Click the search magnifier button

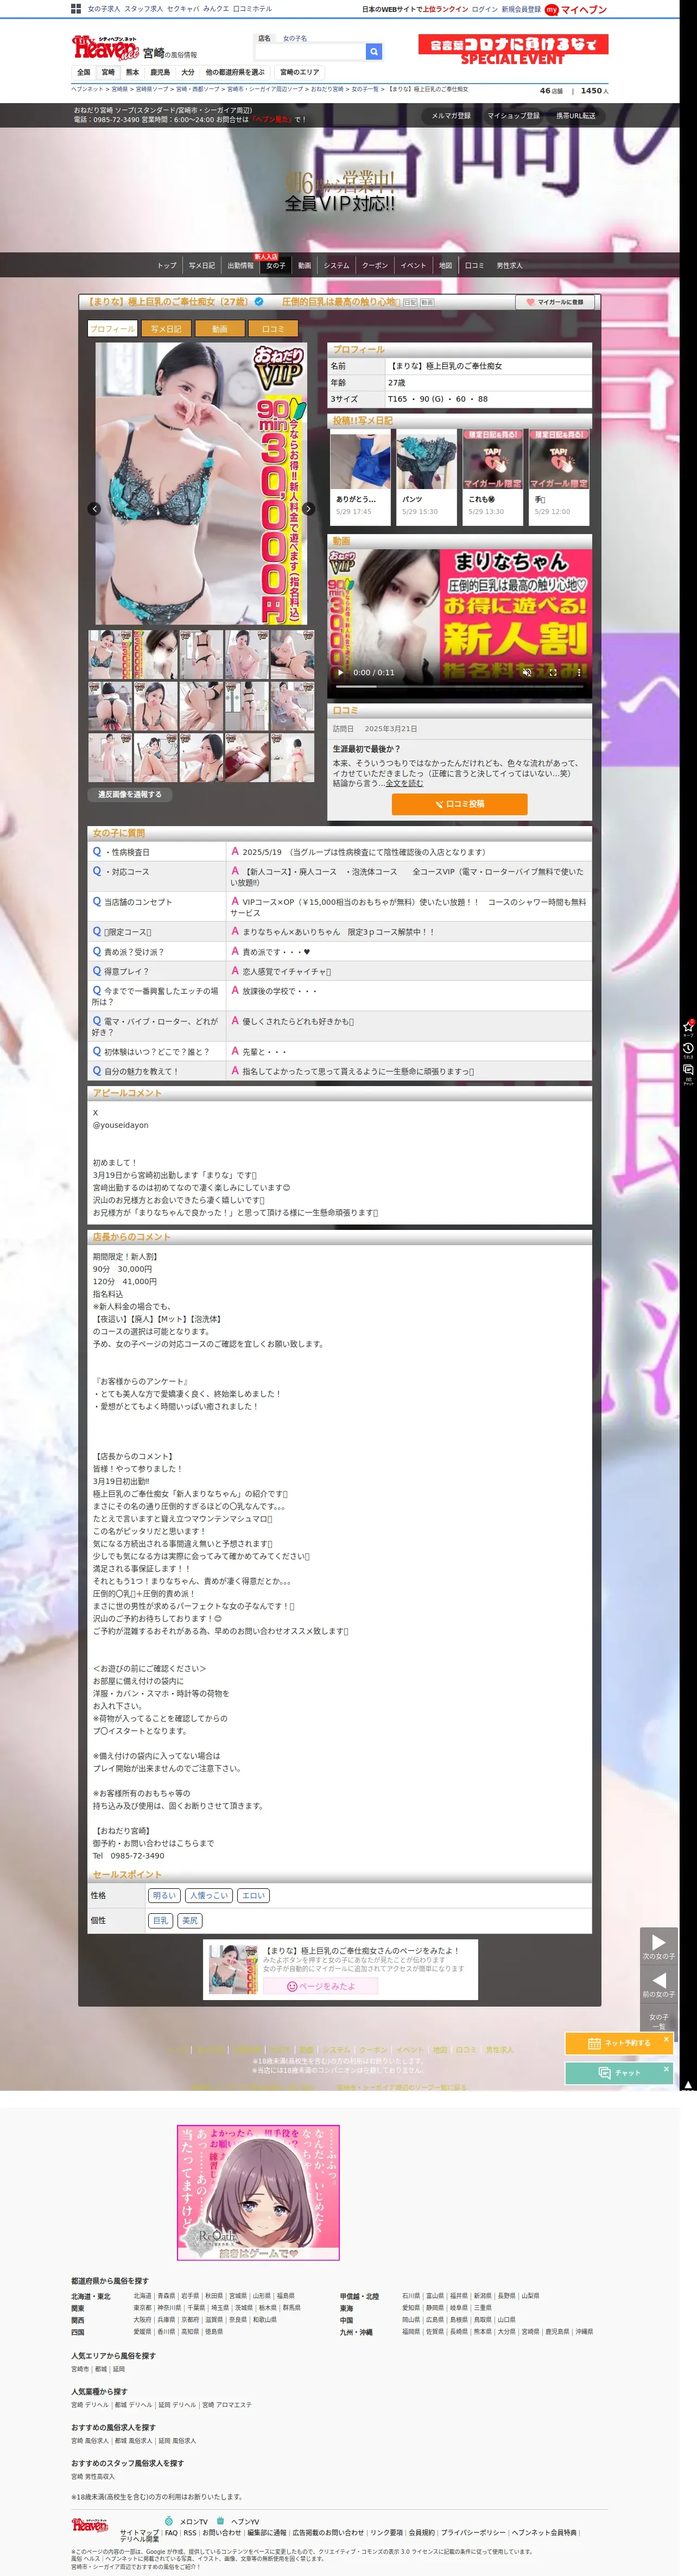[x=373, y=51]
